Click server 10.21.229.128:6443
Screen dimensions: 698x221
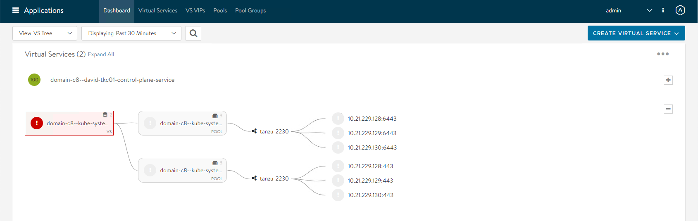(372, 119)
